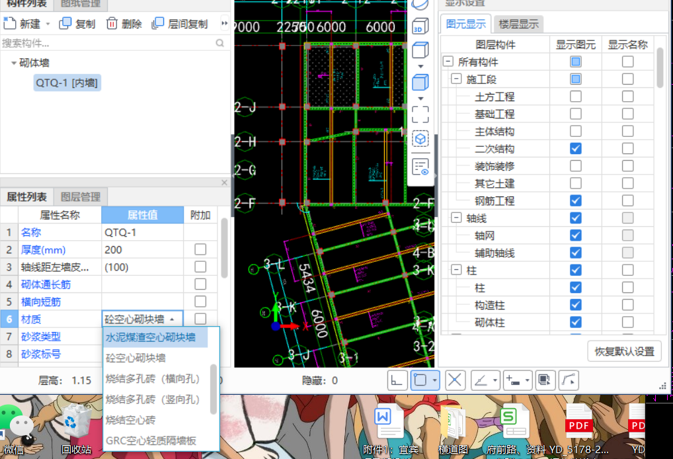
Task: Click the orbit rotate icon at top
Action: click(x=420, y=4)
